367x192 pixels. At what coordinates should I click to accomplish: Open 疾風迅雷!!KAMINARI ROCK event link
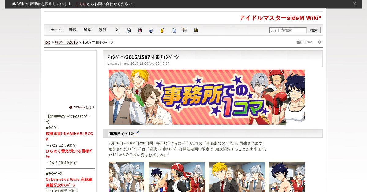[69, 137]
